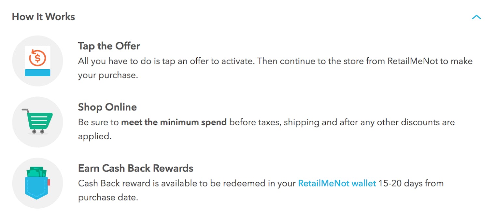Click the "your purchase." line of text
The height and width of the screenshot is (222, 495).
[x=108, y=75]
